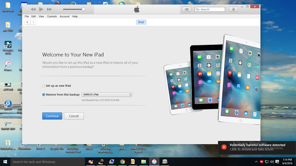This screenshot has height=166, width=296.
Task: Select the 'Restore from this backup' radio button
Action: tap(44, 95)
